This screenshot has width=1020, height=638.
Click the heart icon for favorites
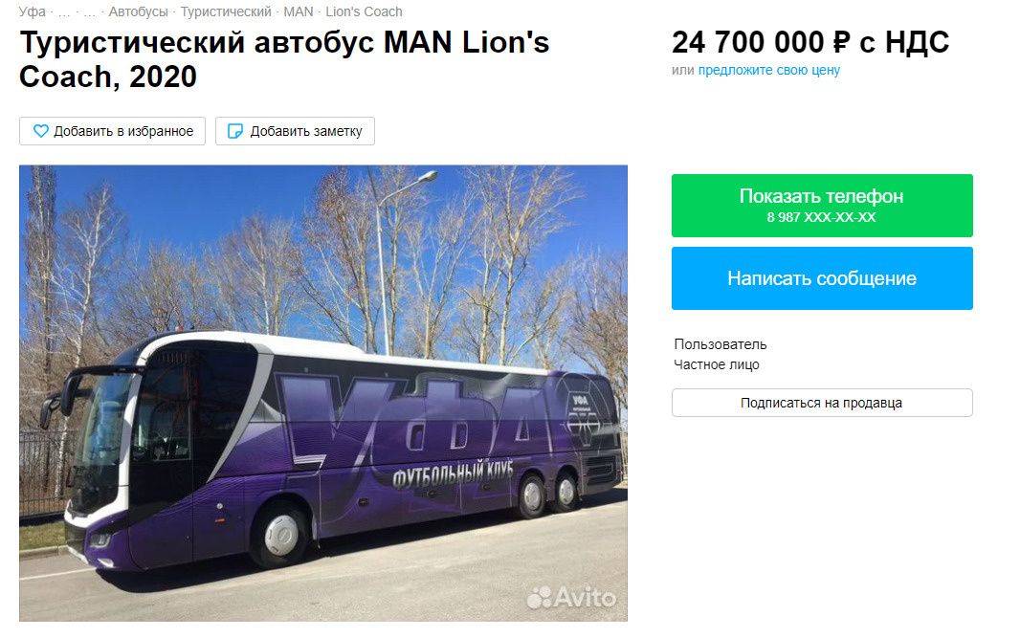[x=40, y=131]
